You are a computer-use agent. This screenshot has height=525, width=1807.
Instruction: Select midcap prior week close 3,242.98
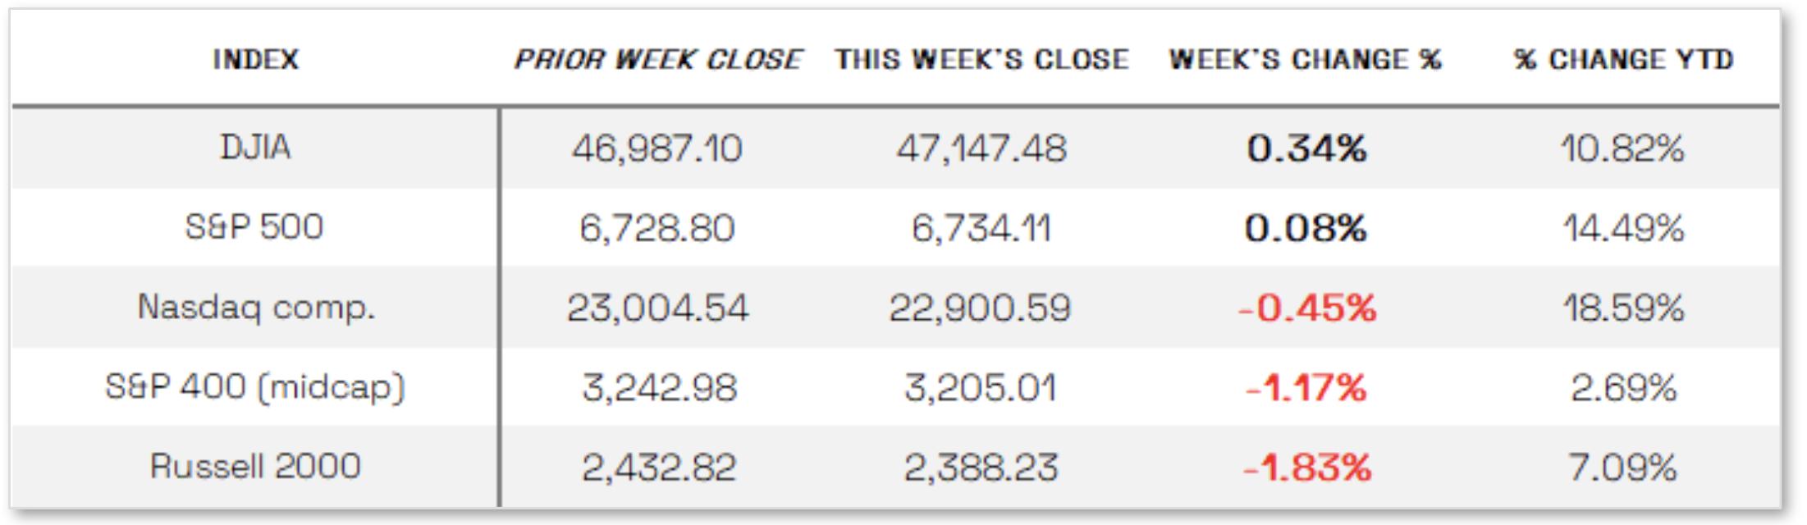pos(659,388)
